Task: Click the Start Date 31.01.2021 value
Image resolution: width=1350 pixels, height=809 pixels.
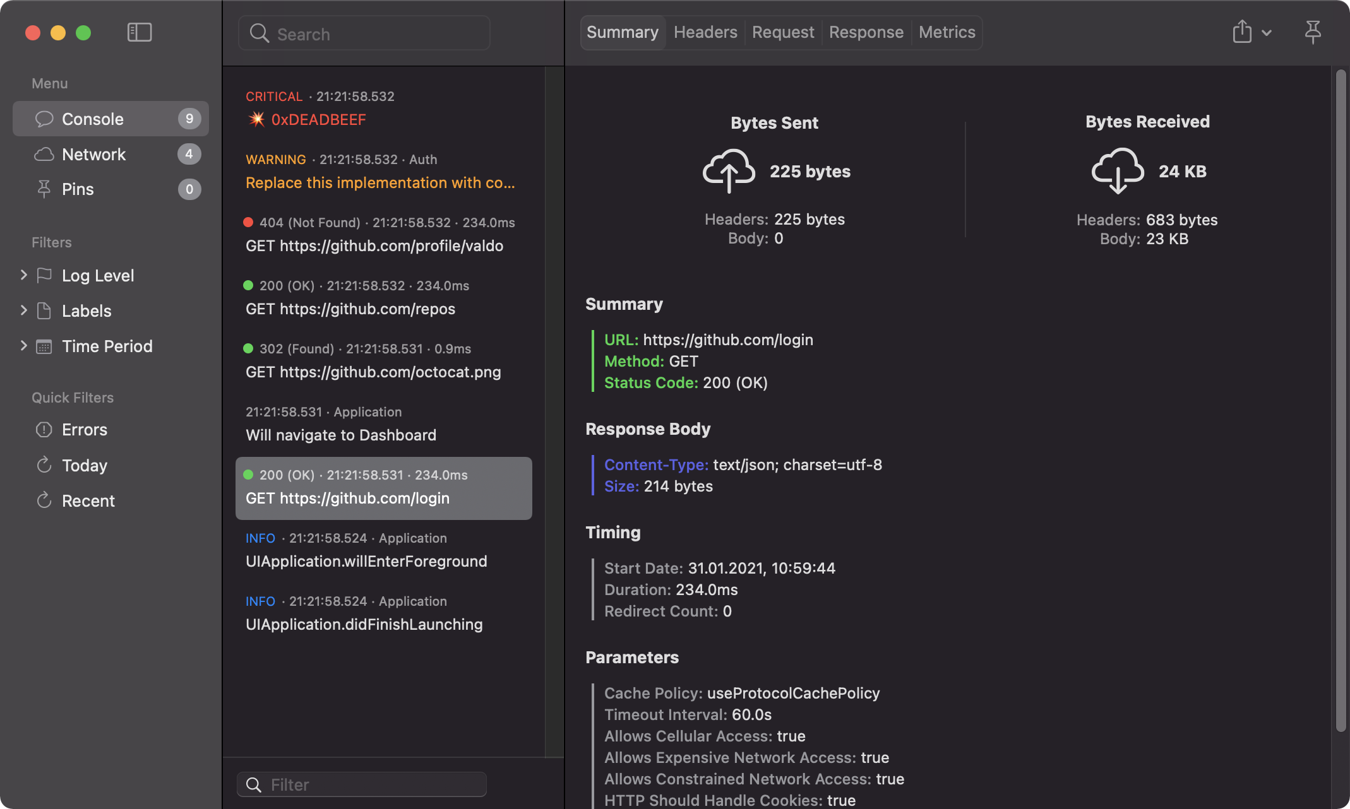Action: 762,568
